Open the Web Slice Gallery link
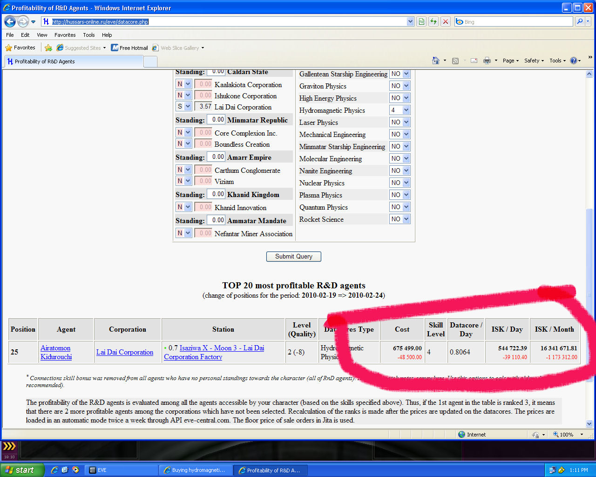Viewport: 596px width, 477px height. pyautogui.click(x=178, y=48)
